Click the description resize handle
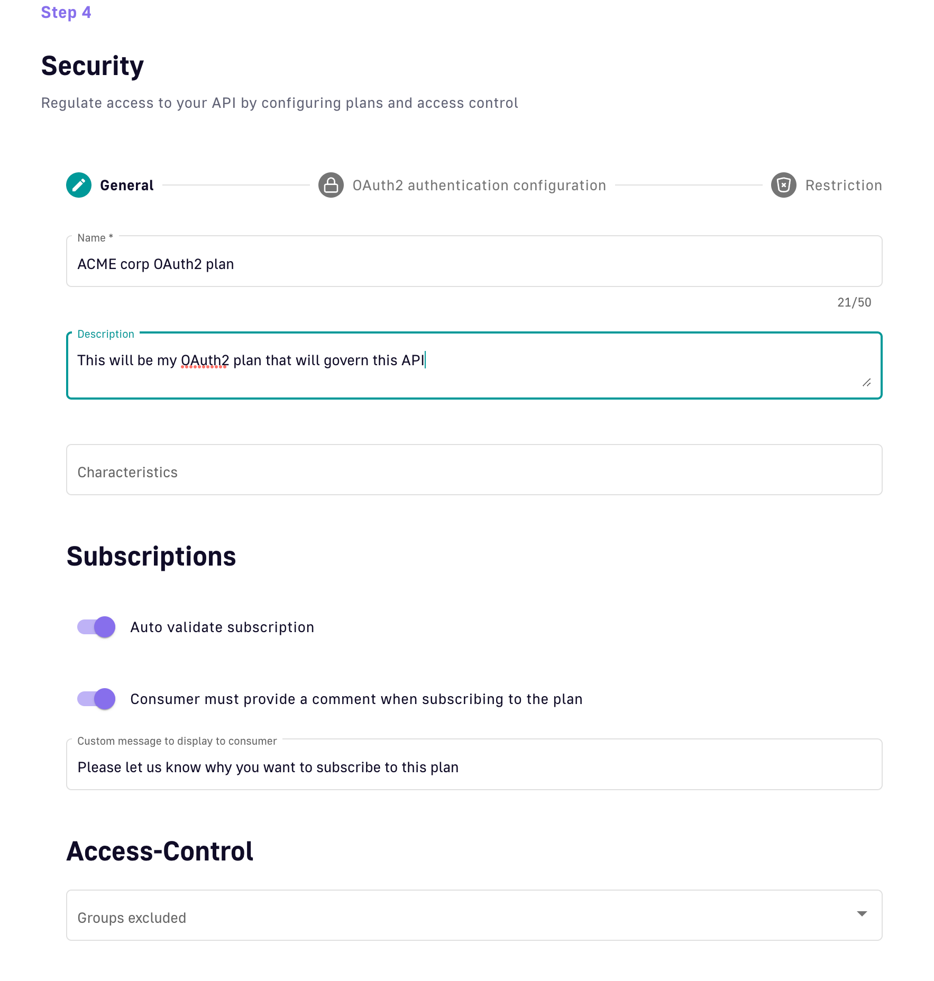Image resolution: width=934 pixels, height=981 pixels. pyautogui.click(x=866, y=383)
